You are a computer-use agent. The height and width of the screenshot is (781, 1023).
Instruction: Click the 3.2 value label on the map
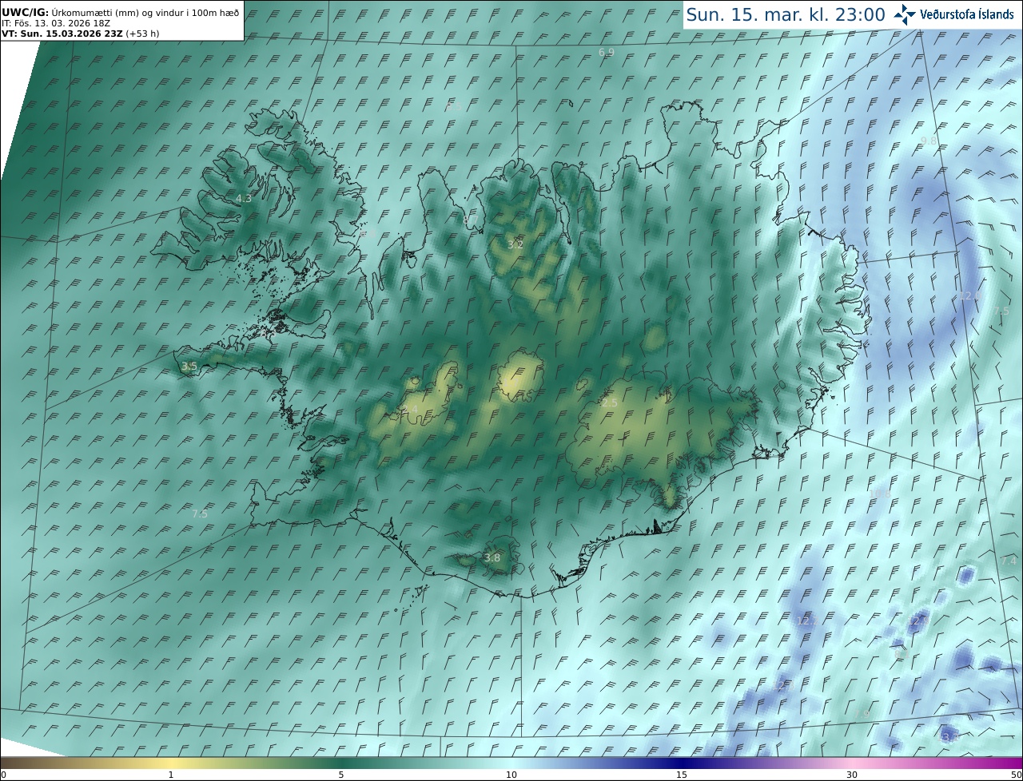tap(515, 244)
